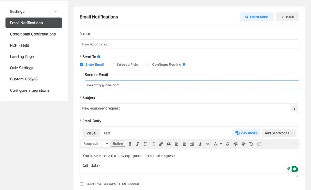Select the Enter Email radio option
The width and height of the screenshot is (311, 190).
point(81,65)
